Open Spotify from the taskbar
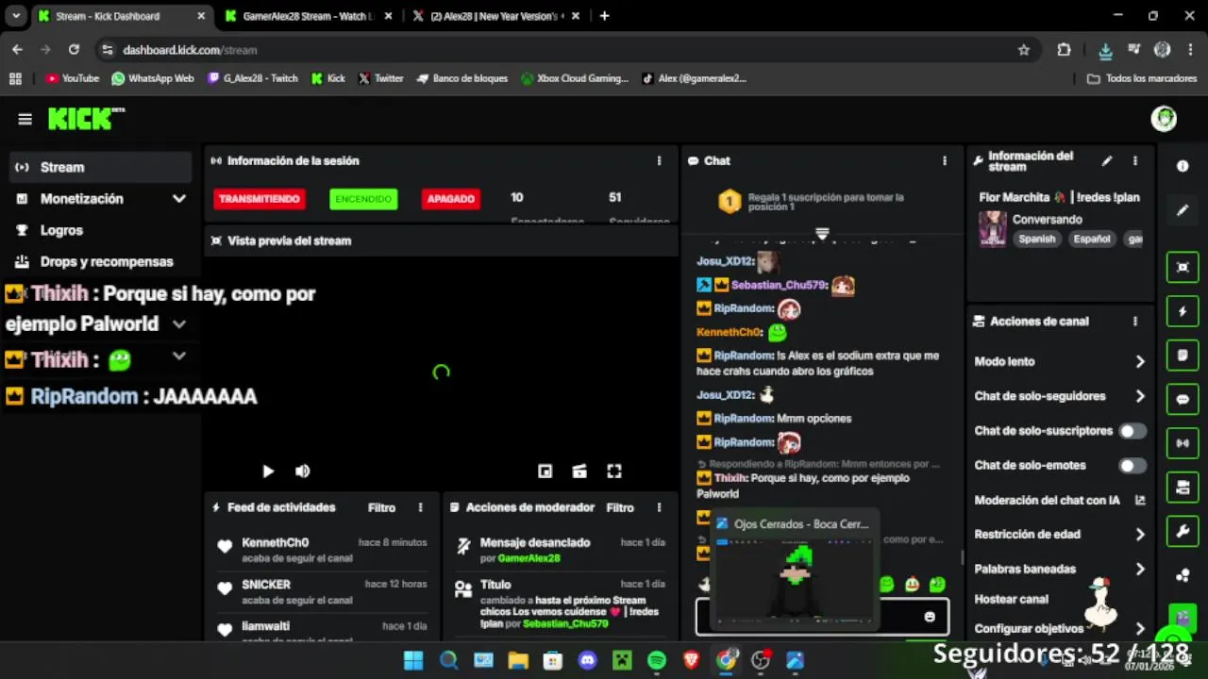 click(x=657, y=661)
